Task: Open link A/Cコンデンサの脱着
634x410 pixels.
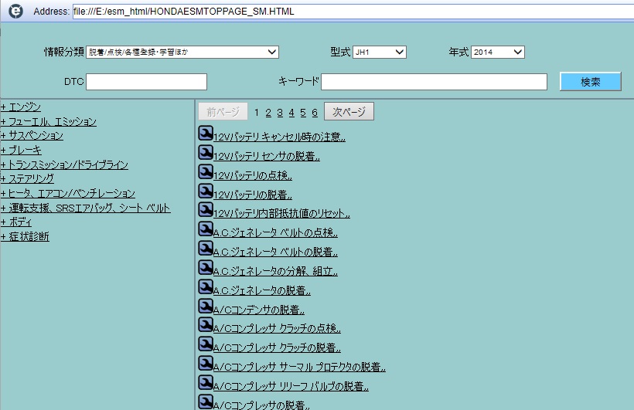Action: click(x=259, y=310)
